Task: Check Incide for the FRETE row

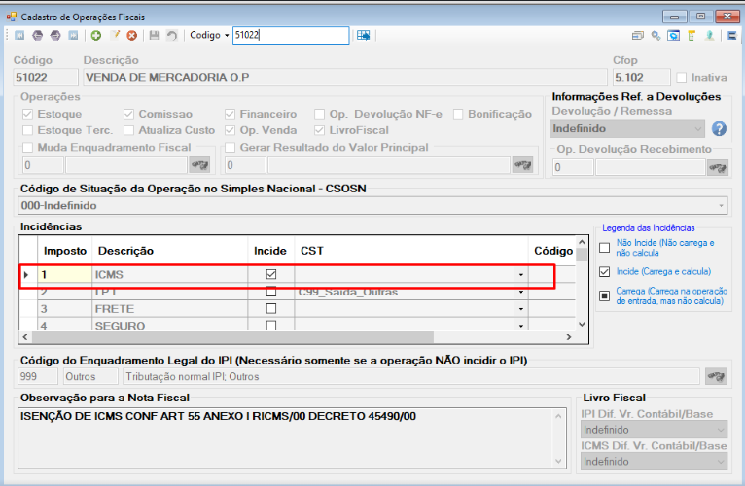Action: [x=271, y=309]
